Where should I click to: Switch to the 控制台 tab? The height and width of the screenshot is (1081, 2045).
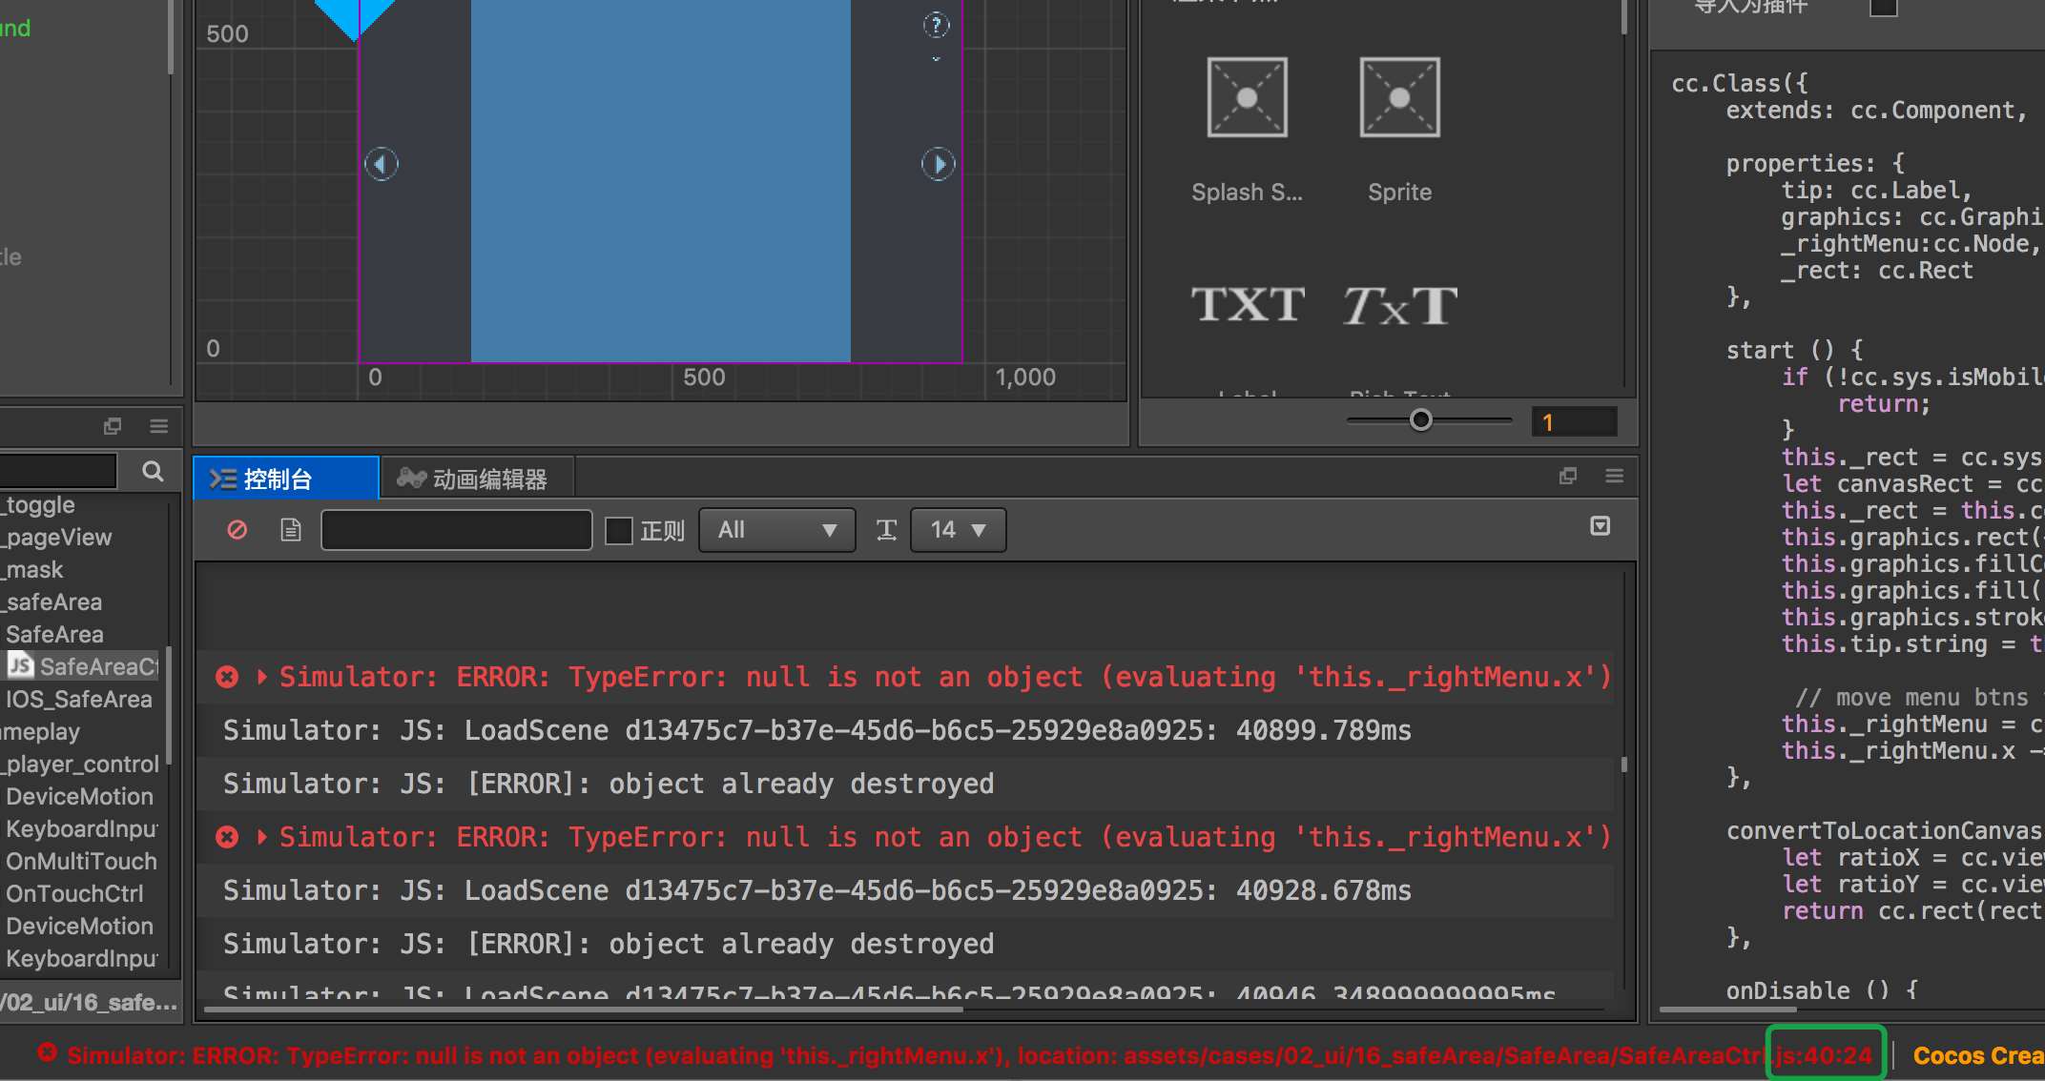click(x=277, y=479)
